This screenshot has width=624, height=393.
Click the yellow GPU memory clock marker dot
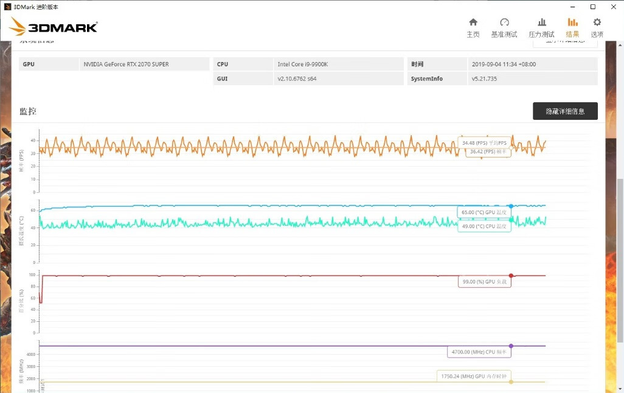point(511,382)
